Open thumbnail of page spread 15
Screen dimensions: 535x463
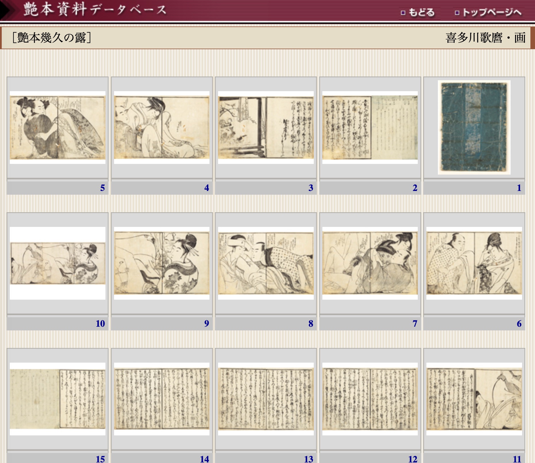coord(57,399)
